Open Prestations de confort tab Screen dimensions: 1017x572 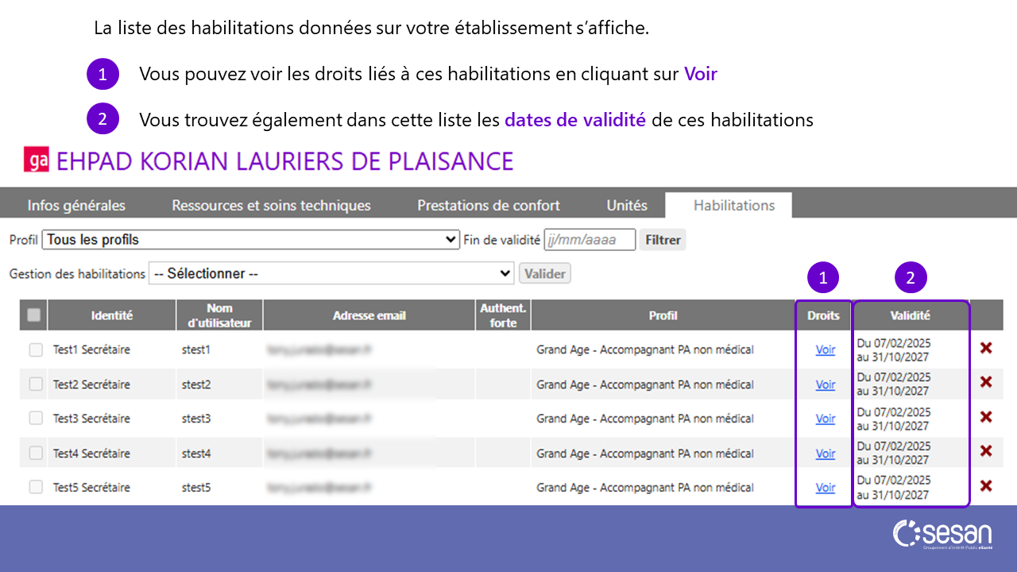click(x=489, y=206)
